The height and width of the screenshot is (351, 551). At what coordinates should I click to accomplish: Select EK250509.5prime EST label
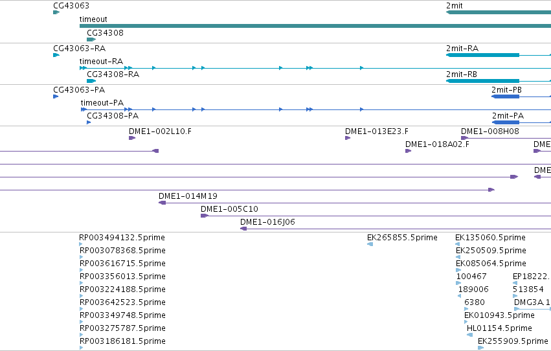click(x=491, y=251)
